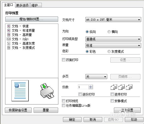This screenshot has height=124, width=144.
Task: Select preset text 文档 - 高质量
Action: click(22, 35)
